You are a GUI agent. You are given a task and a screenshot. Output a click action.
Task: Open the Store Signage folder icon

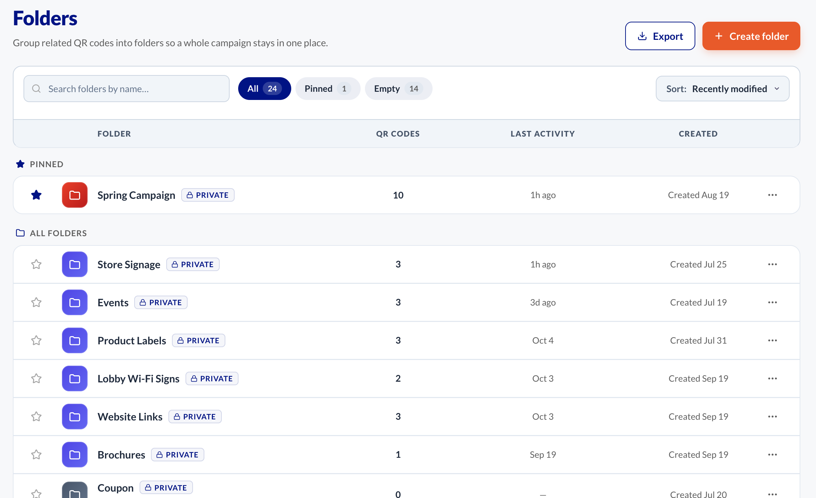75,264
